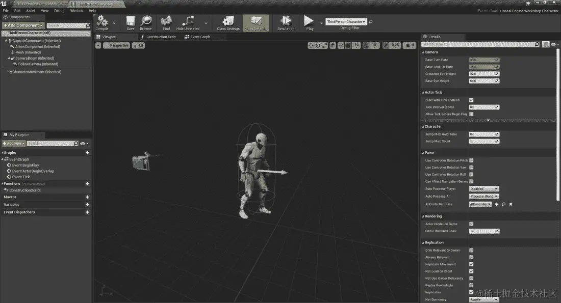Select the rotate gizmo tool in viewport
561x303 pixels.
pos(317,45)
